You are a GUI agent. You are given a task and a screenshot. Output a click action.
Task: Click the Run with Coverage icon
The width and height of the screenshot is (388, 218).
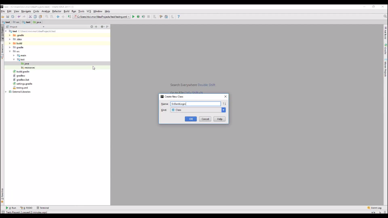[143, 17]
